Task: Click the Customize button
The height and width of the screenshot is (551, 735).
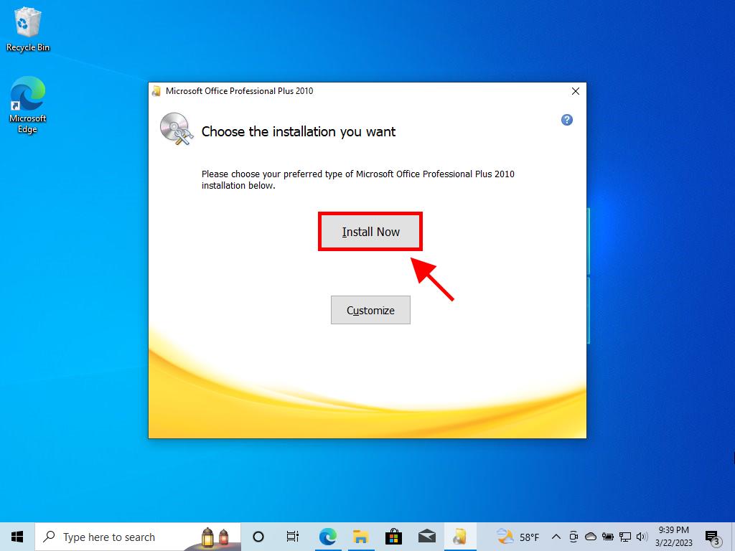Action: pos(370,310)
